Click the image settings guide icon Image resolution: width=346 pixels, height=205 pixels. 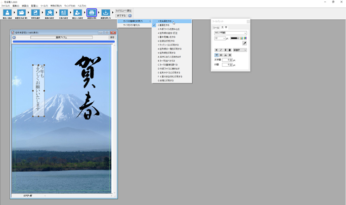(50, 13)
